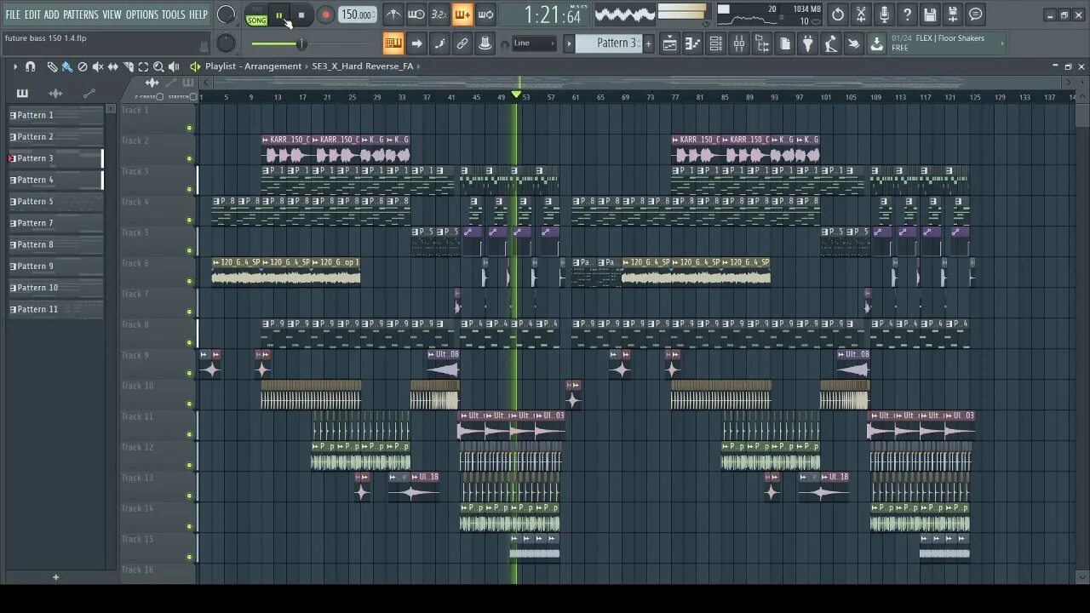Toggle STRETCH checkbox
Image resolution: width=1090 pixels, height=613 pixels.
[193, 97]
